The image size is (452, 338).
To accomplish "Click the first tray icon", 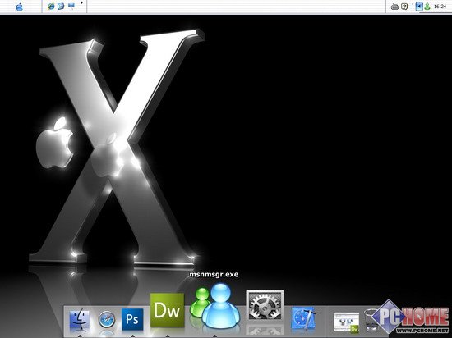I will tap(394, 7).
